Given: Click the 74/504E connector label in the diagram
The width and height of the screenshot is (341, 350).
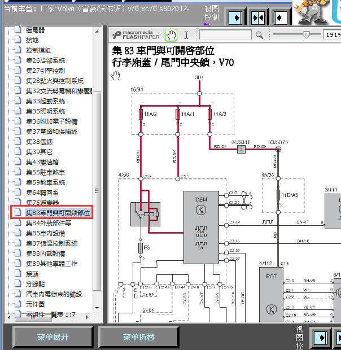Looking at the screenshot, I should click(x=241, y=142).
